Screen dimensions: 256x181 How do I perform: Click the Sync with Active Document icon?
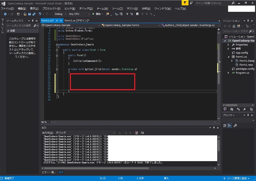238,26
